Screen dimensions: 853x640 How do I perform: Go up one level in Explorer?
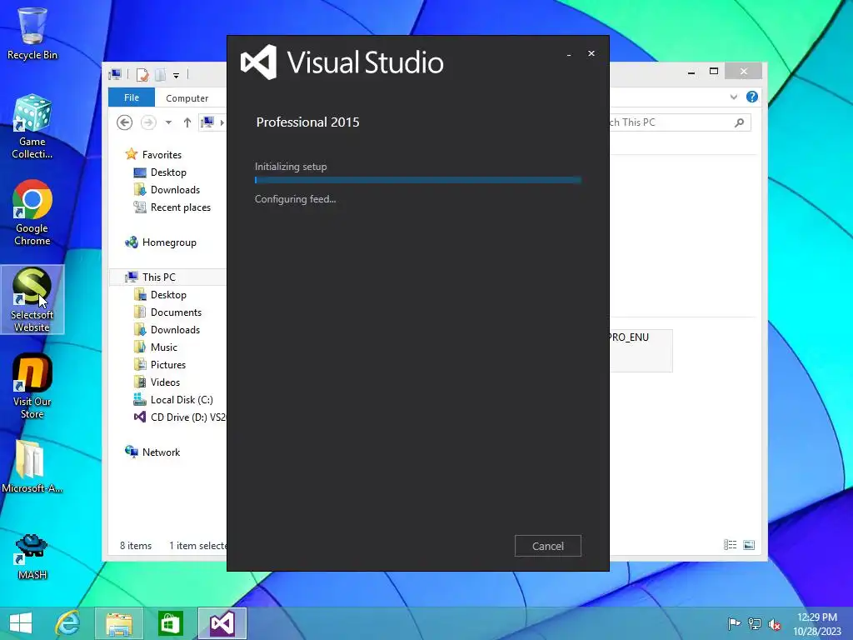[187, 122]
